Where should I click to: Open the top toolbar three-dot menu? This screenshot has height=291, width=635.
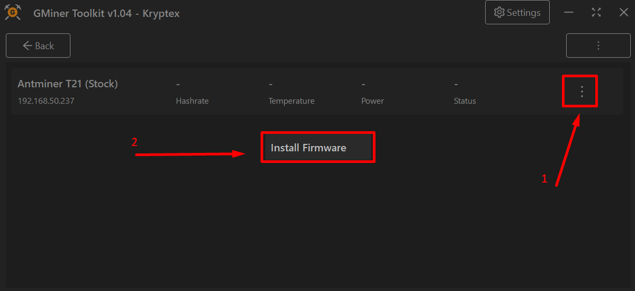[598, 46]
